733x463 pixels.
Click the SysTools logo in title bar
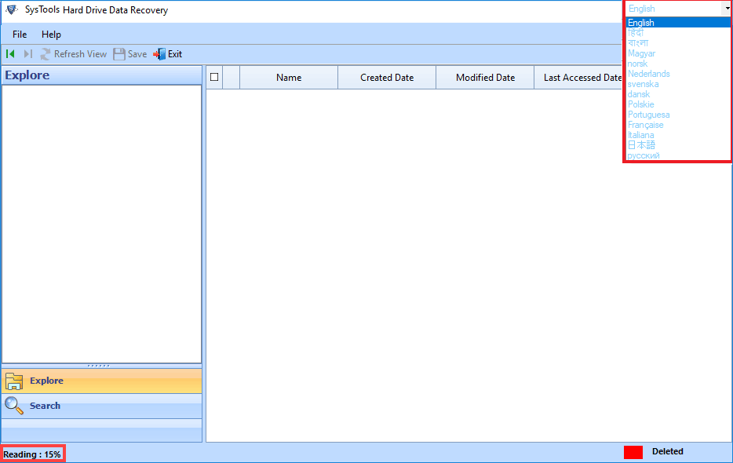click(x=12, y=10)
